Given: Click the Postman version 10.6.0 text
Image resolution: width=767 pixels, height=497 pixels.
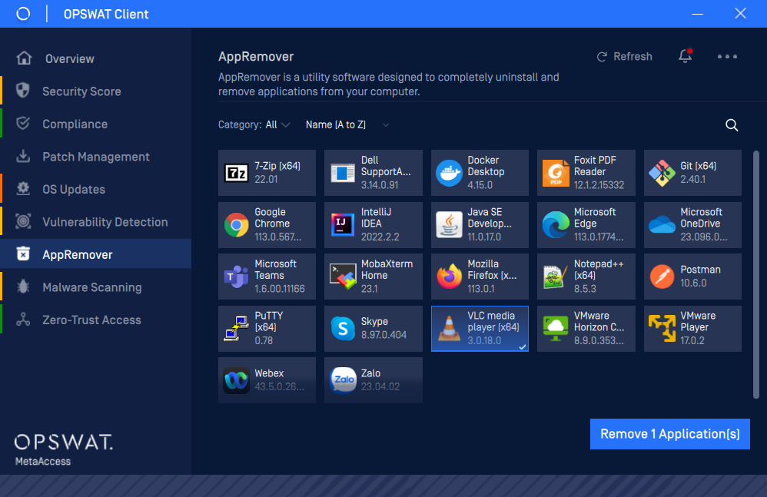Looking at the screenshot, I should click(x=693, y=283).
